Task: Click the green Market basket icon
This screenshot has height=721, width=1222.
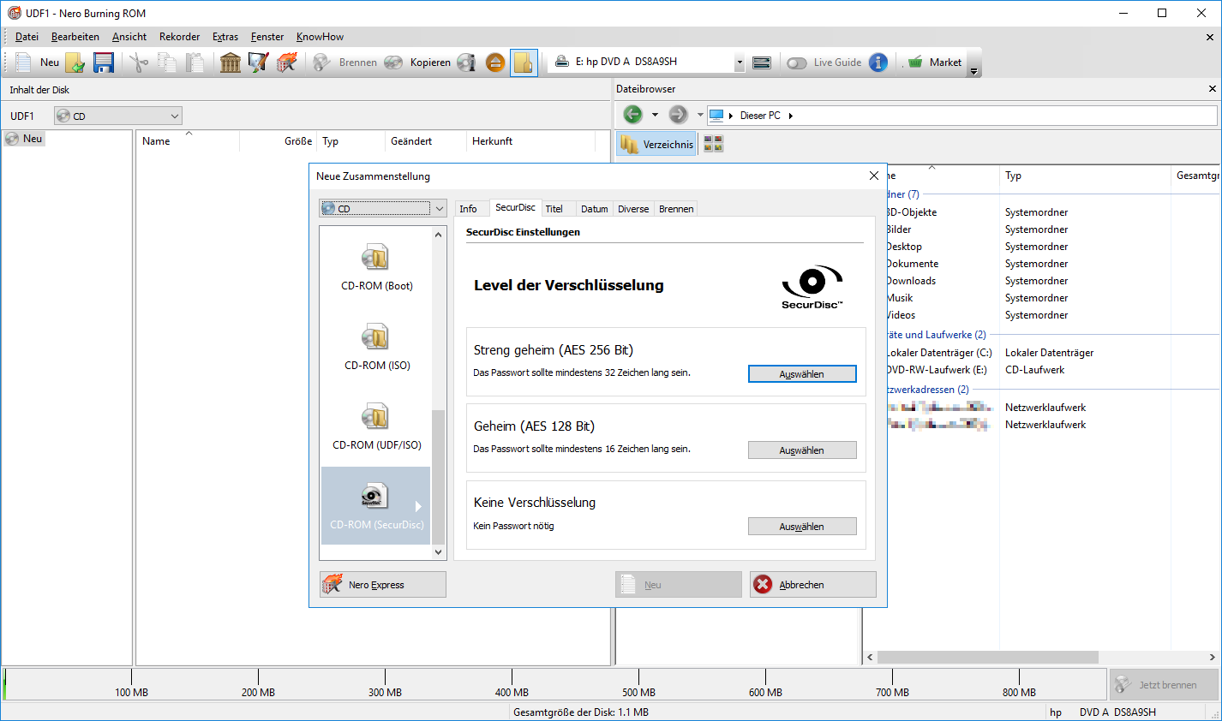Action: [915, 63]
